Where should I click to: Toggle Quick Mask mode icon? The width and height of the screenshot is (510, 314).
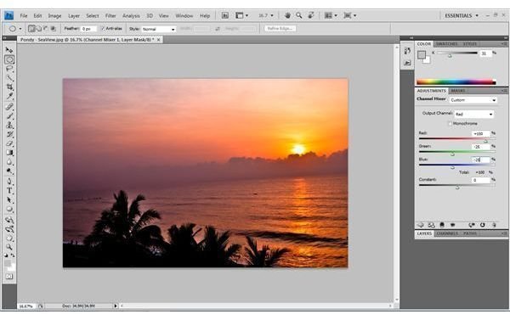pyautogui.click(x=9, y=277)
